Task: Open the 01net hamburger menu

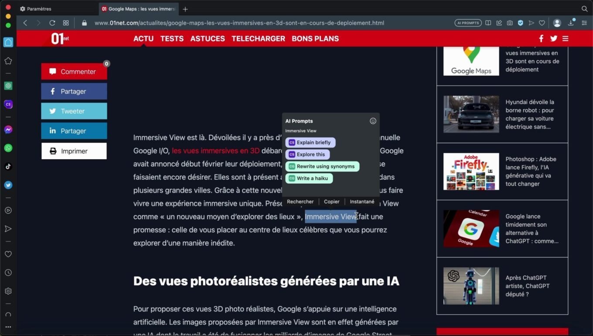Action: (566, 38)
